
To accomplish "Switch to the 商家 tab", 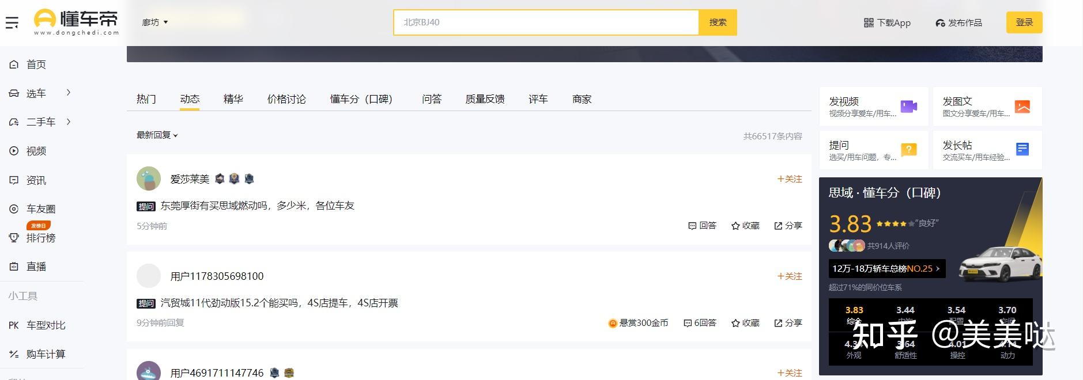I will point(582,99).
